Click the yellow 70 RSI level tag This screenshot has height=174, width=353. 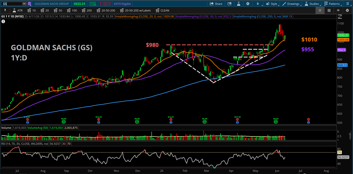(x=339, y=153)
